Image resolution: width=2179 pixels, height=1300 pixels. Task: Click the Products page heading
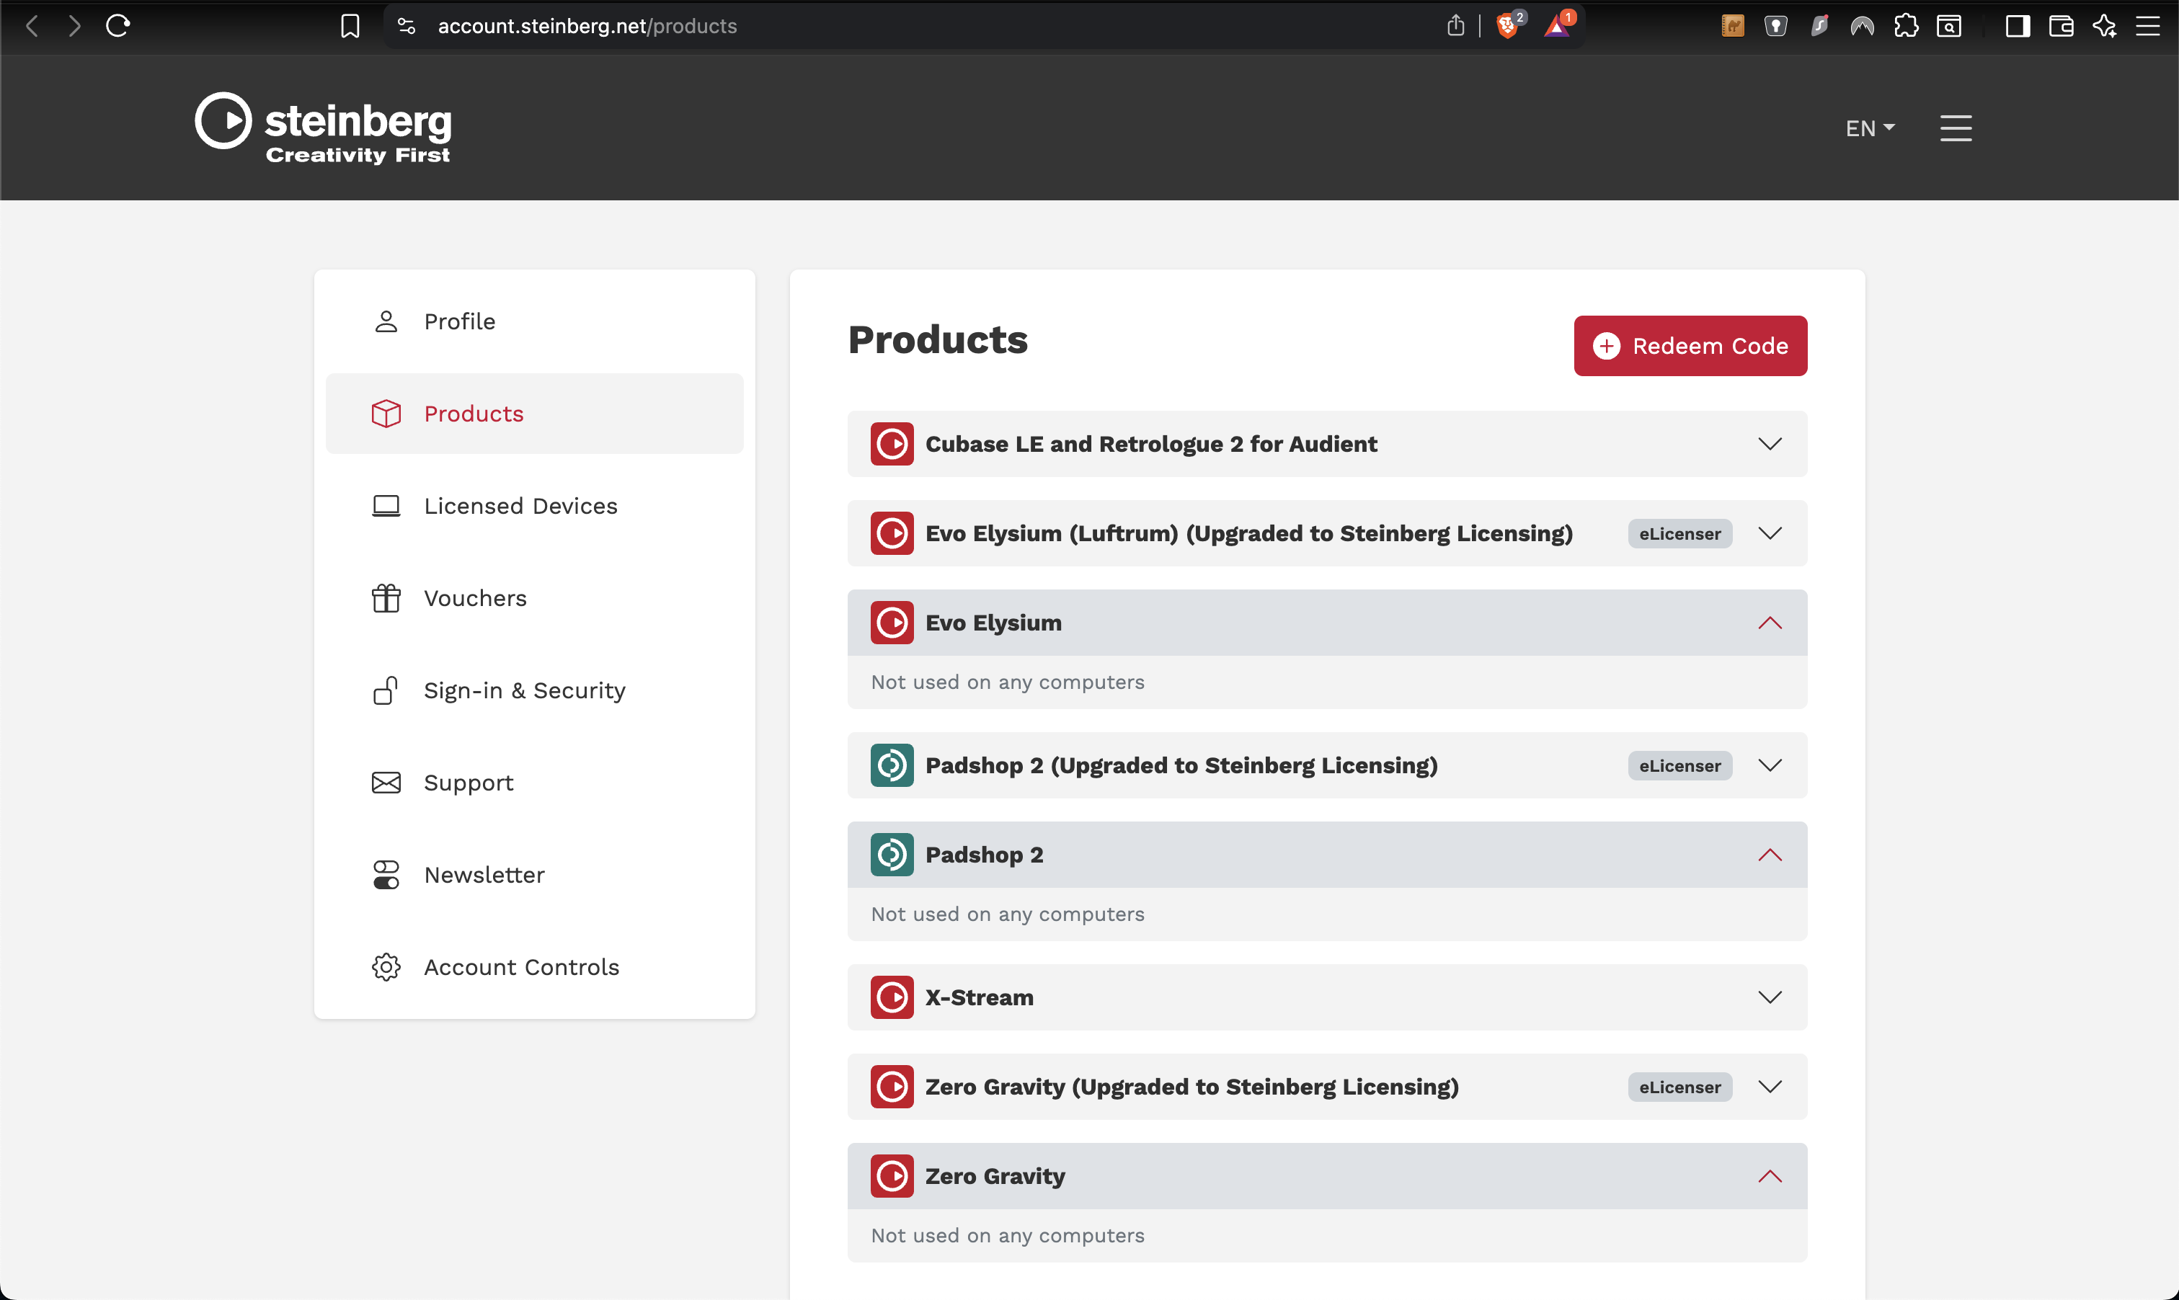click(x=938, y=340)
